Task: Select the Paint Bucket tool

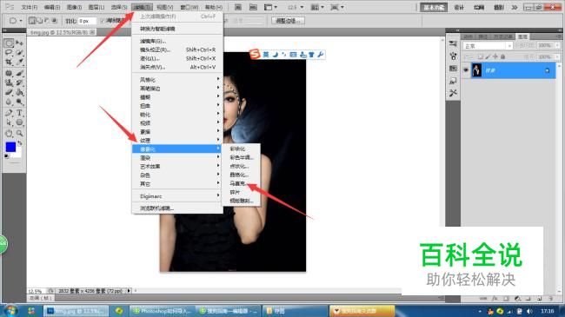Action: 19,92
